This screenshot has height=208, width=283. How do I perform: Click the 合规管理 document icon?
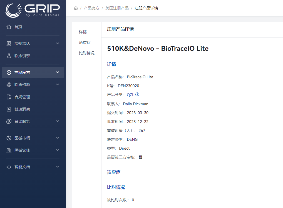(9, 97)
